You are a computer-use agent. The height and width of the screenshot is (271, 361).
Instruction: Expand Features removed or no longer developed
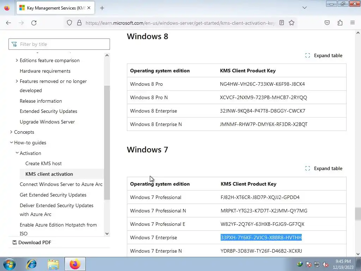pos(17,81)
